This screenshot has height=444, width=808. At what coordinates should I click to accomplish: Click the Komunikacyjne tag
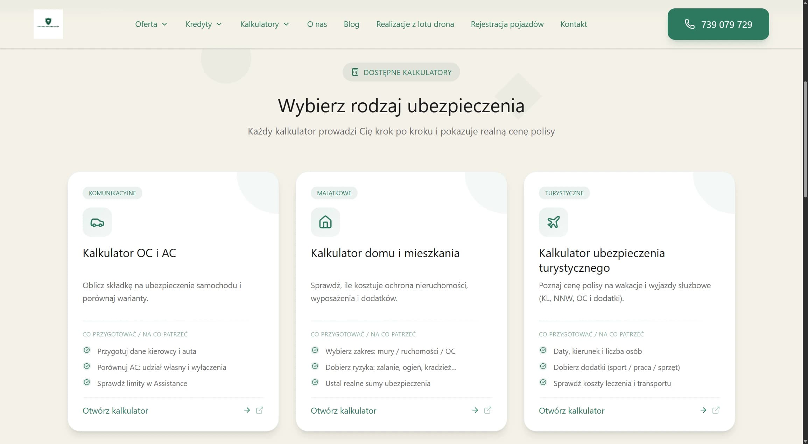(112, 193)
